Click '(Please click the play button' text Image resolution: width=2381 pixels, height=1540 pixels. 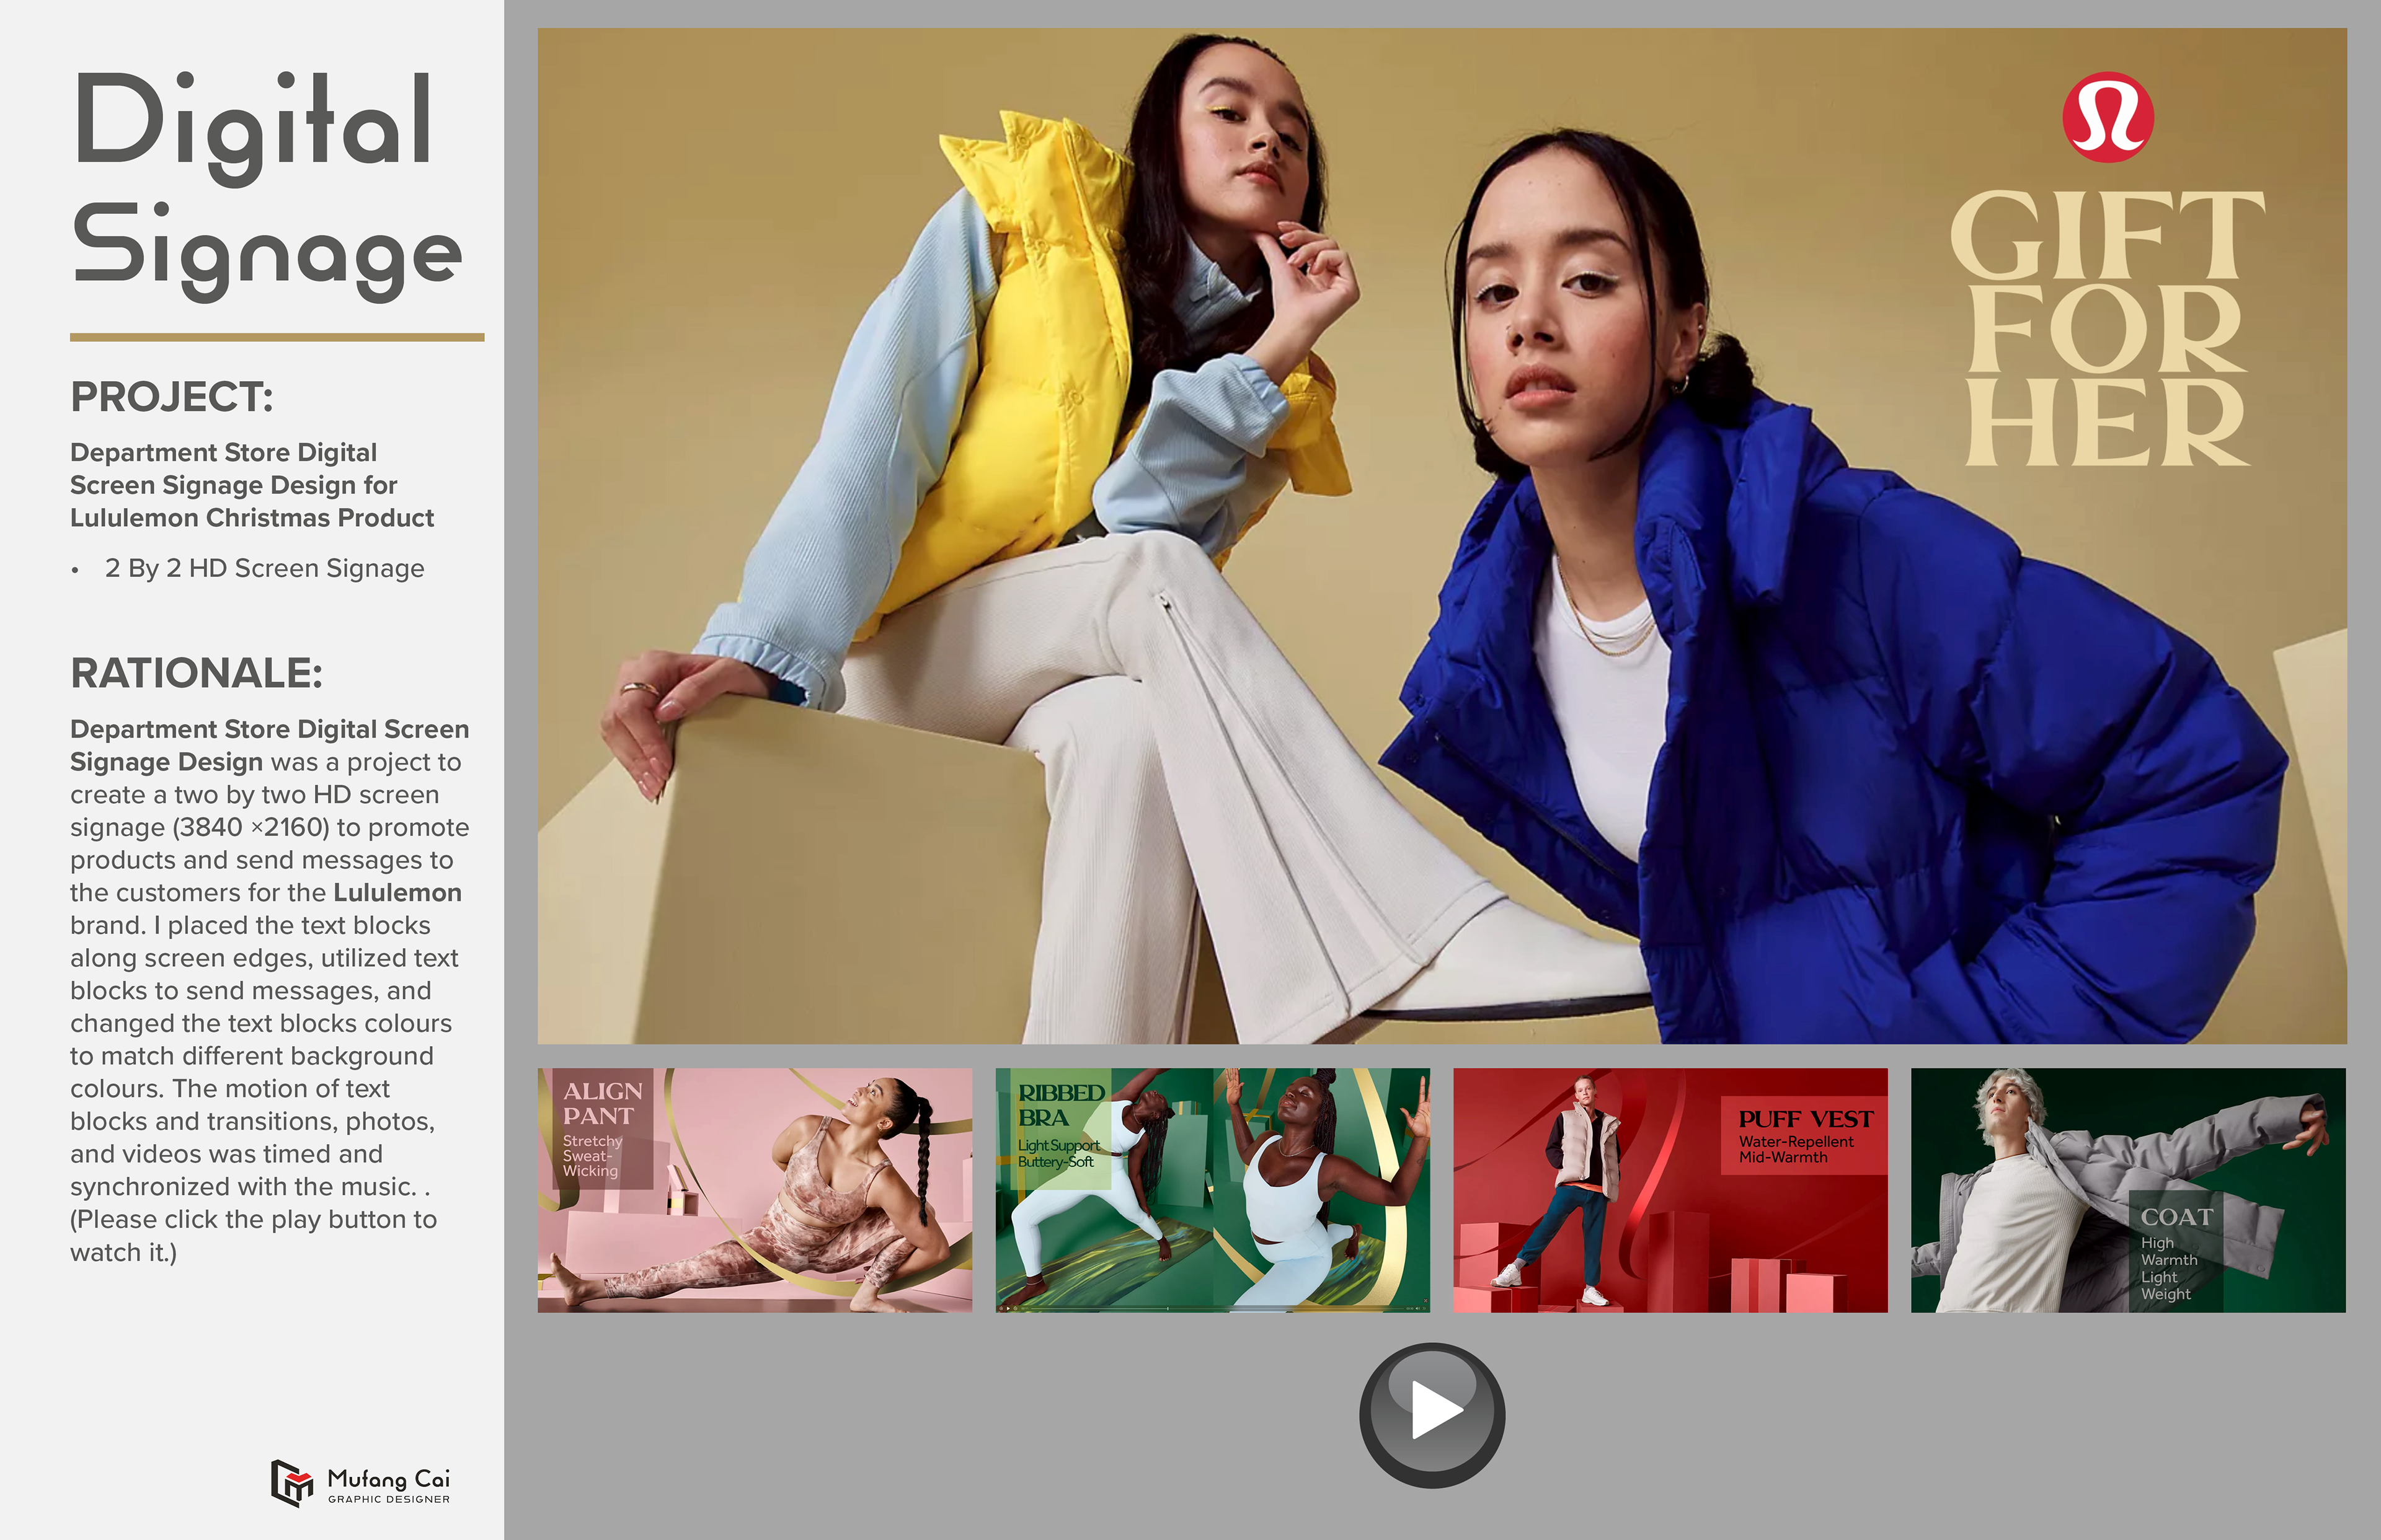[253, 1219]
